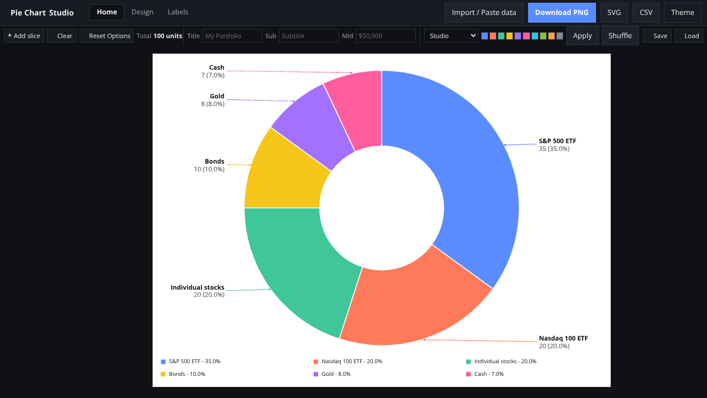The image size is (707, 398).
Task: Focus the Title input field
Action: tap(232, 36)
